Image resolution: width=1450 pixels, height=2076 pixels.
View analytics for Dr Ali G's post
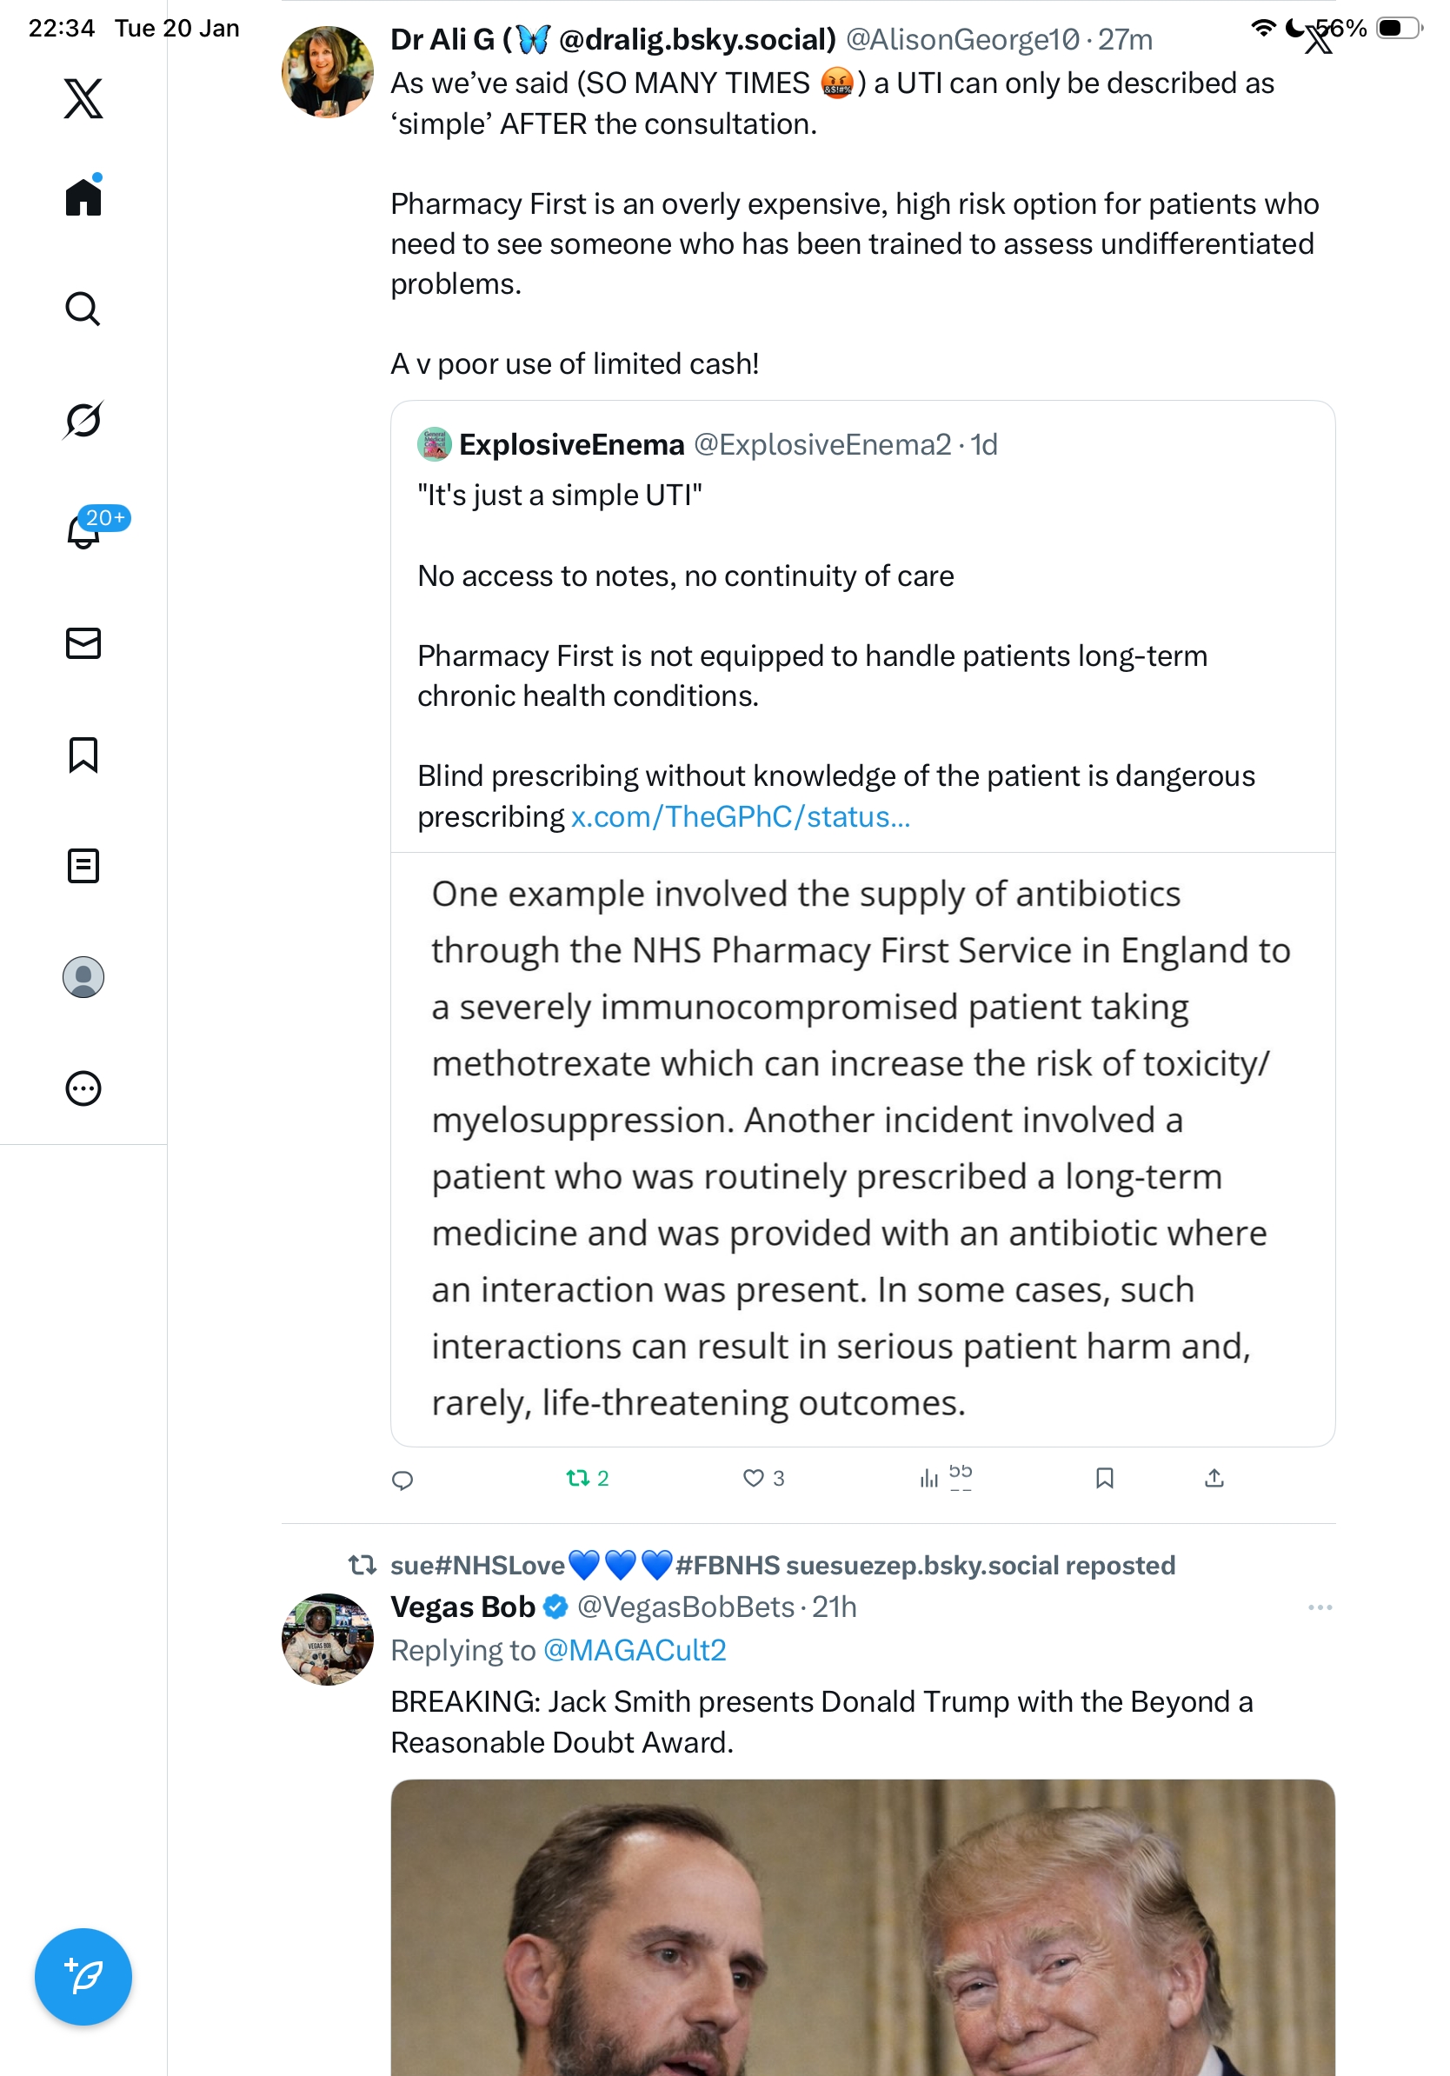pyautogui.click(x=929, y=1479)
